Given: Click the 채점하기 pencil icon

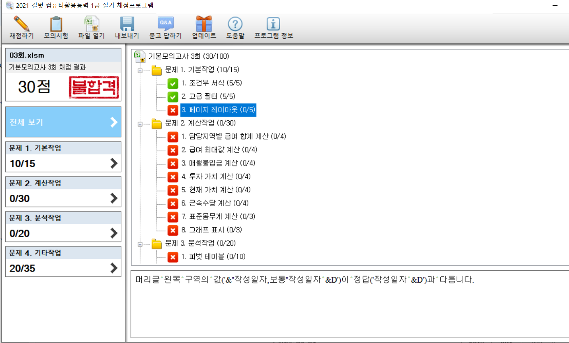Looking at the screenshot, I should (21, 24).
